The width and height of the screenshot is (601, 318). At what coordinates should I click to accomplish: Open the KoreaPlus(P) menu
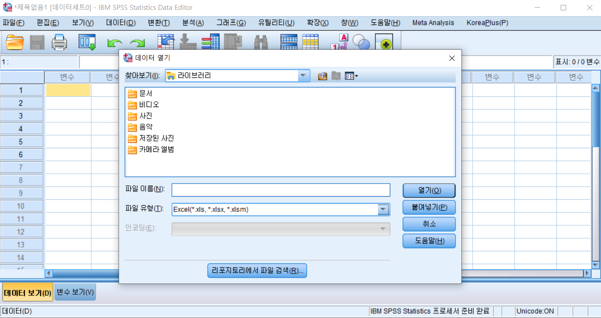(x=487, y=23)
